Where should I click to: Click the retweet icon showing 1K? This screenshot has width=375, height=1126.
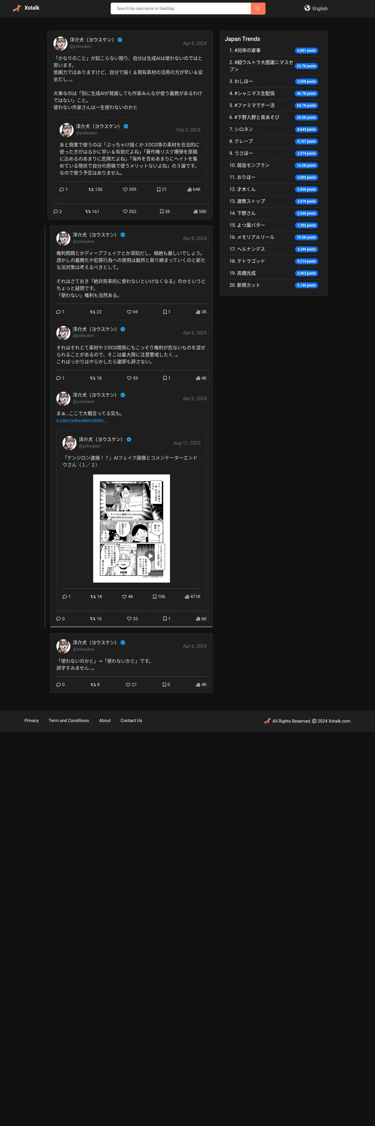(93, 597)
